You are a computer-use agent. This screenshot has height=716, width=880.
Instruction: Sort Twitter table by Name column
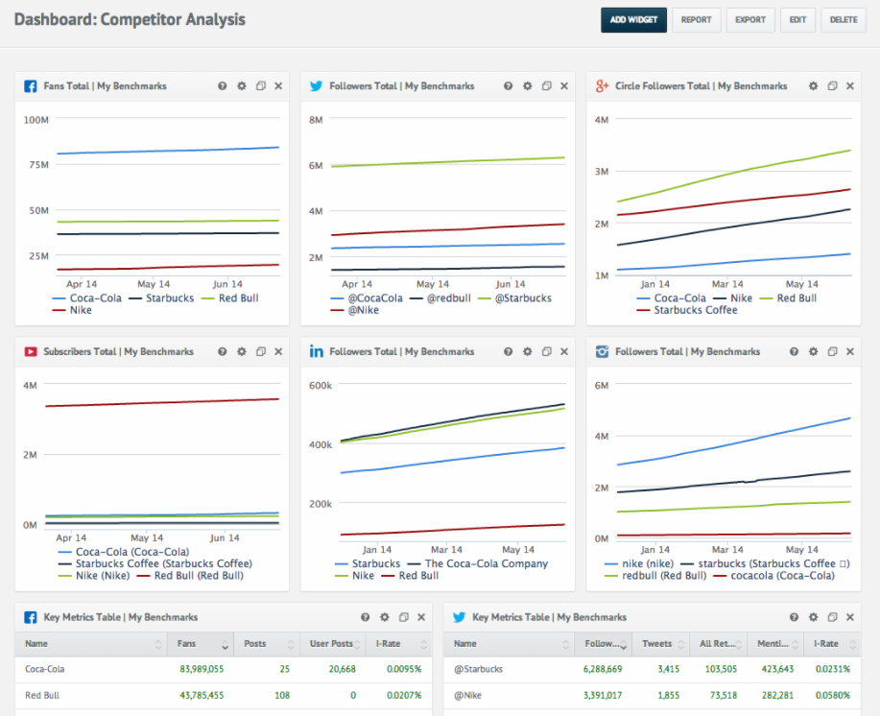pyautogui.click(x=509, y=644)
